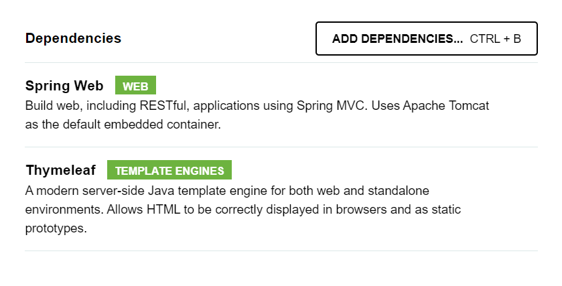Click the word RESTful in Spring Web description
Image resolution: width=562 pixels, height=286 pixels.
(x=163, y=106)
